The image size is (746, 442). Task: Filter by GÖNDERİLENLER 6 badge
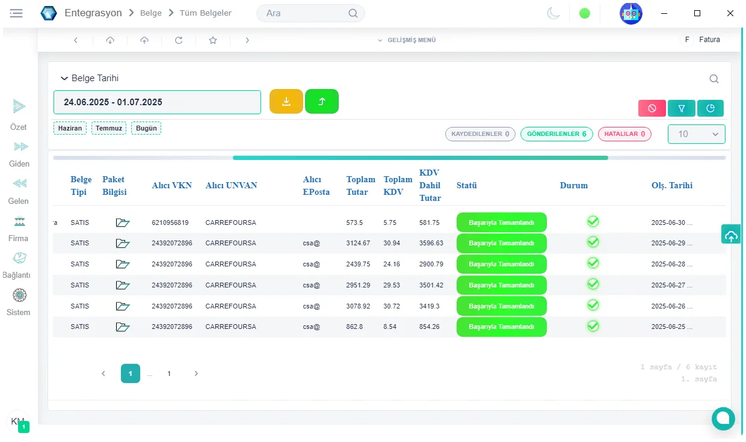pos(556,134)
